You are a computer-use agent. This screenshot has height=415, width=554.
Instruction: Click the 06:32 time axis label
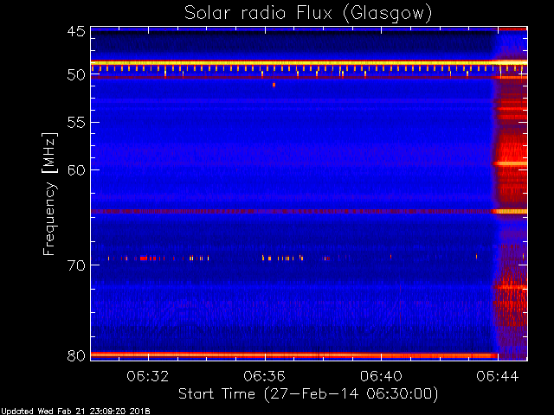148,376
